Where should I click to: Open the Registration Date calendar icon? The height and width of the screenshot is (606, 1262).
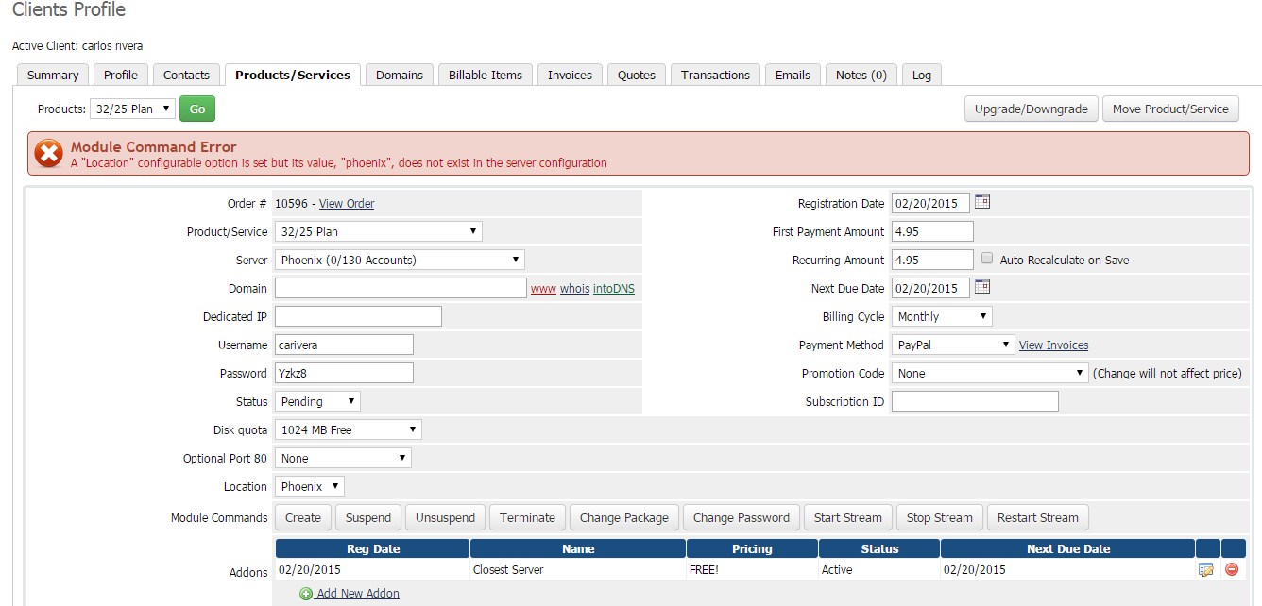coord(982,202)
